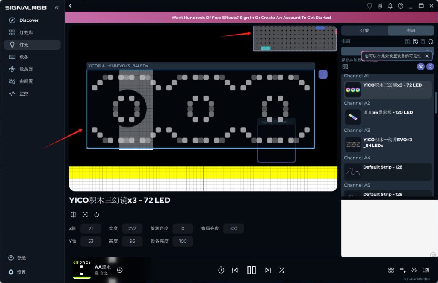Click the reset layout icon
This screenshot has width=438, height=283.
(x=431, y=41)
